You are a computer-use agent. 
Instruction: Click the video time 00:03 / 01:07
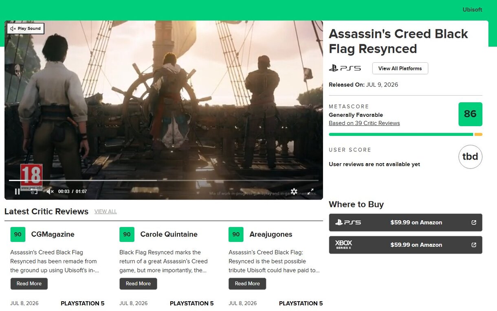pyautogui.click(x=73, y=191)
